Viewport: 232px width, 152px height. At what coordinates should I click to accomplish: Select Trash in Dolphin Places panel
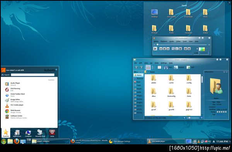click(138, 85)
